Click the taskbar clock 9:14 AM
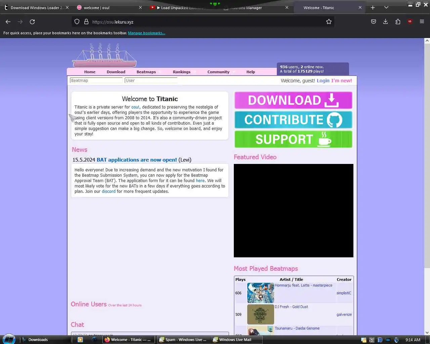Viewport: 430px width, 344px height. (413, 340)
